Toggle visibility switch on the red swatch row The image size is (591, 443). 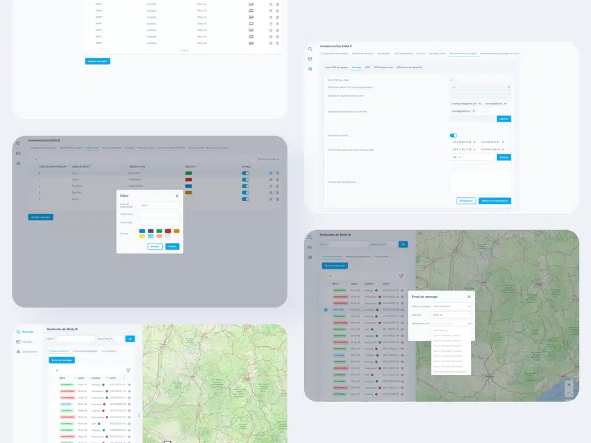(245, 180)
